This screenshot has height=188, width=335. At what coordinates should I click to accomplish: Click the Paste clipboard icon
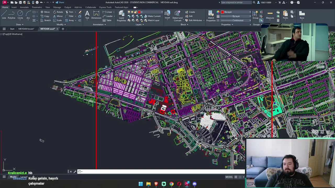285,15
